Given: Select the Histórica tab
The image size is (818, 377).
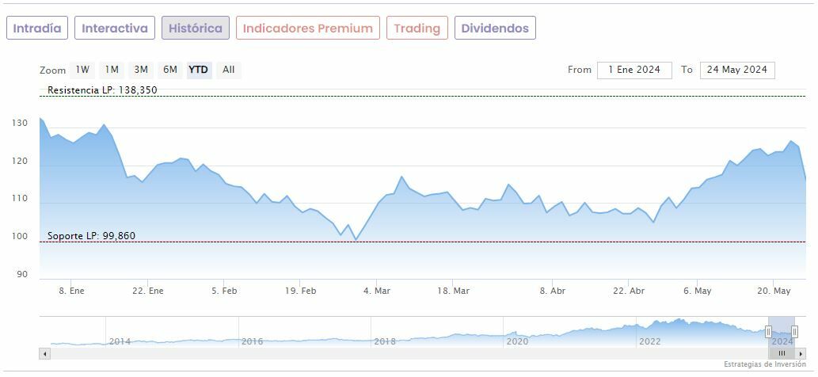Looking at the screenshot, I should point(196,29).
